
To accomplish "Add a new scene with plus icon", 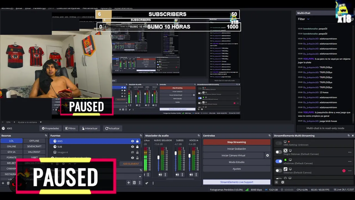I will [x=3, y=183].
